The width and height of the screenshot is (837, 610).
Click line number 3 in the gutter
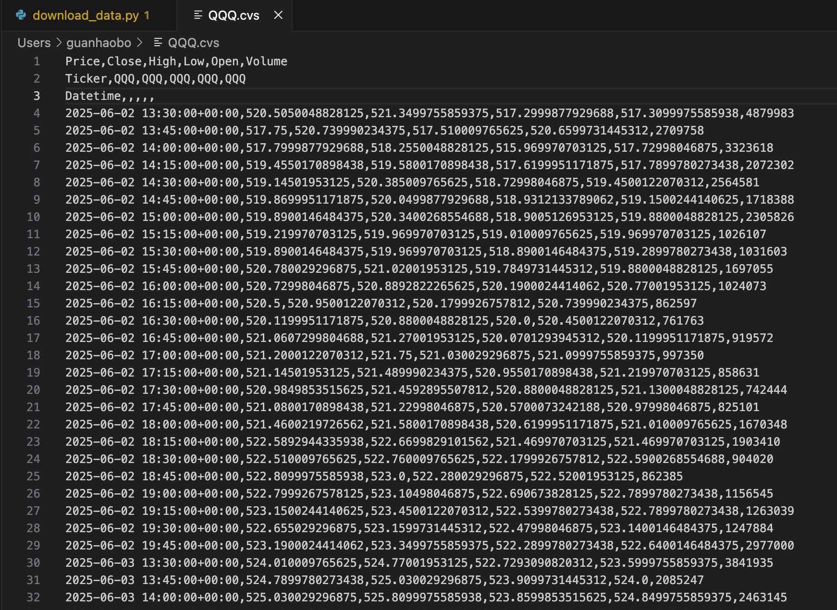[37, 96]
